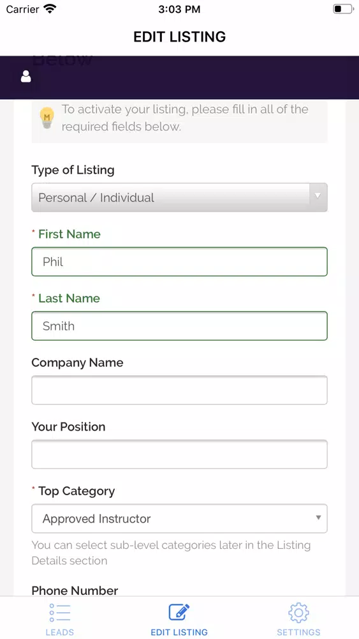The image size is (359, 639).
Task: Open the Settings gear icon
Action: click(x=299, y=613)
